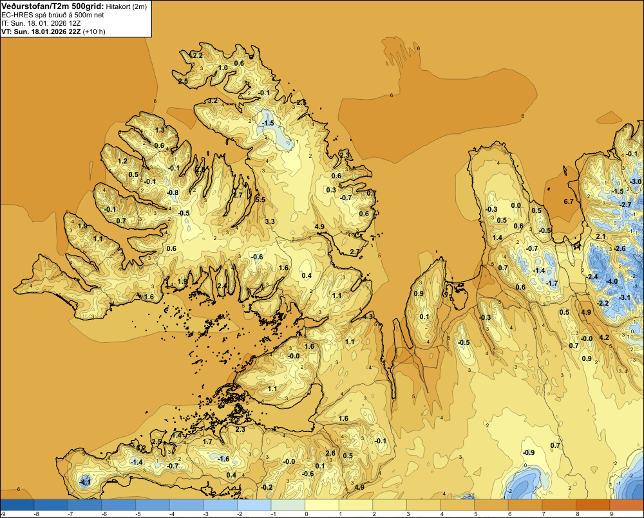Click the 1.2 temperature value on the map
The width and height of the screenshot is (644, 518).
click(122, 161)
